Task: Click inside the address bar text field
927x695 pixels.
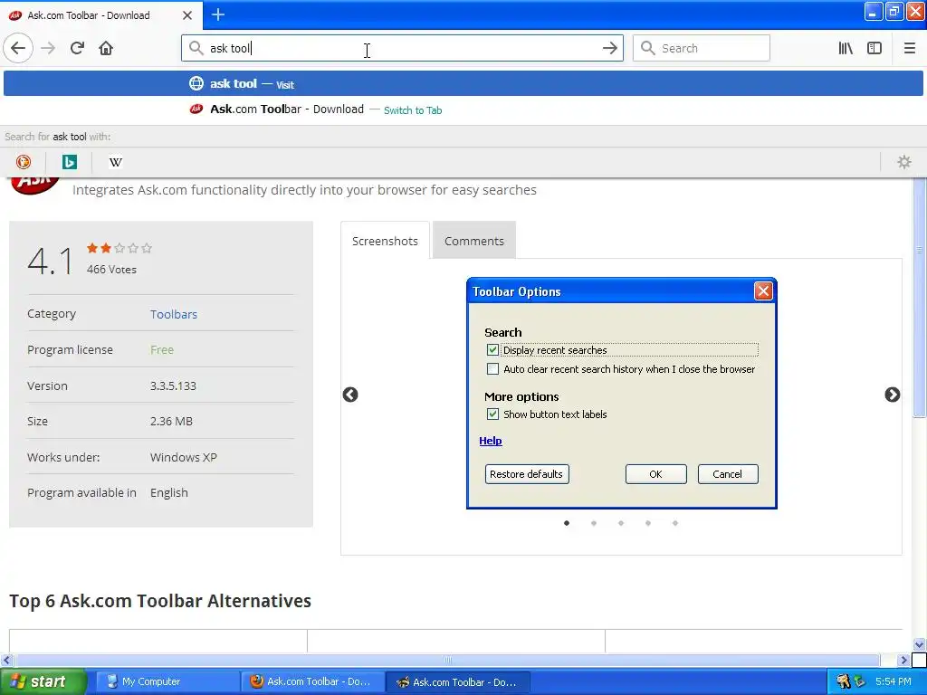Action: click(402, 48)
